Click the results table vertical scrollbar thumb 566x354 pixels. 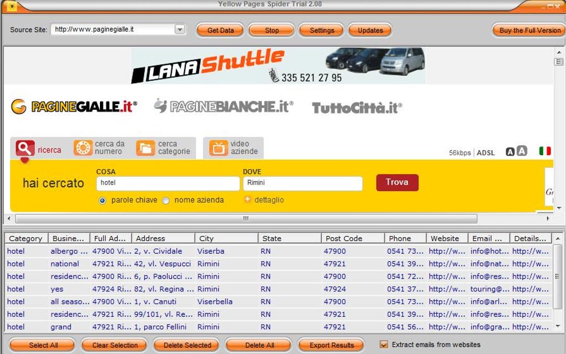point(557,276)
